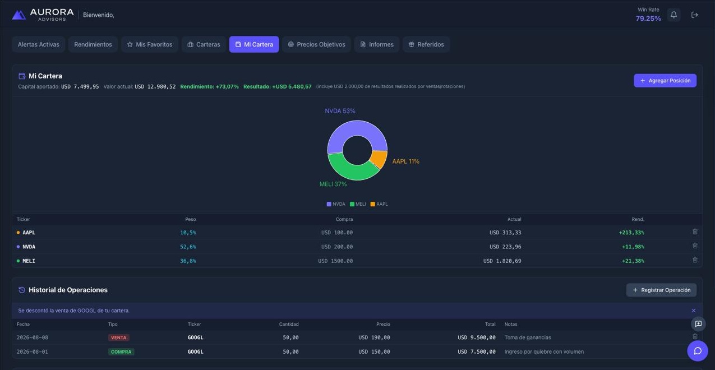The height and width of the screenshot is (370, 715).
Task: Delete the MELI position
Action: click(x=695, y=260)
